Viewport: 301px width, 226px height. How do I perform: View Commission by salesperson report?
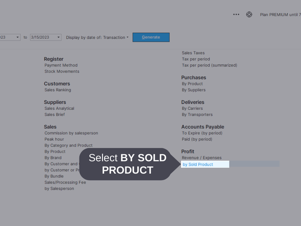pyautogui.click(x=71, y=133)
